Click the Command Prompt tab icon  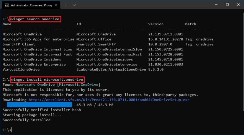[x=6, y=5]
